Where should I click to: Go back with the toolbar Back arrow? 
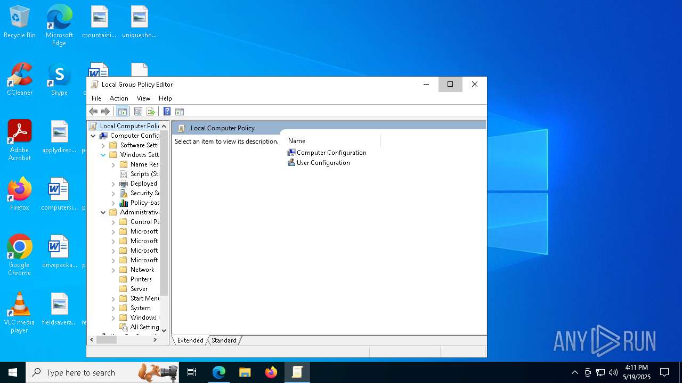[93, 112]
